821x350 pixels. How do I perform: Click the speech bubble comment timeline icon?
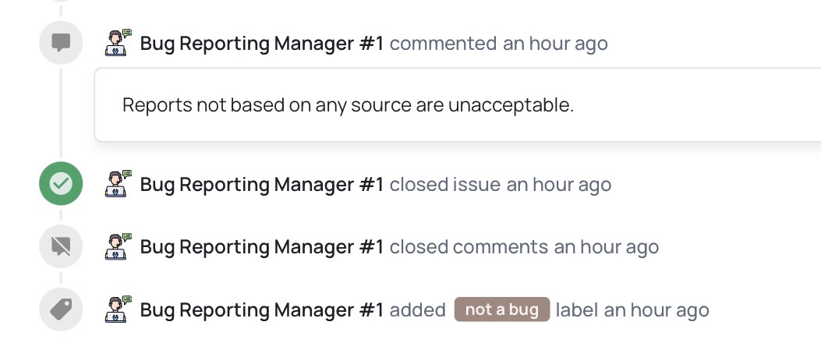[61, 43]
